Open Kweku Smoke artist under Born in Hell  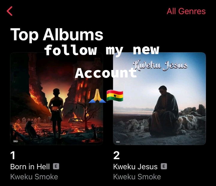click(34, 177)
